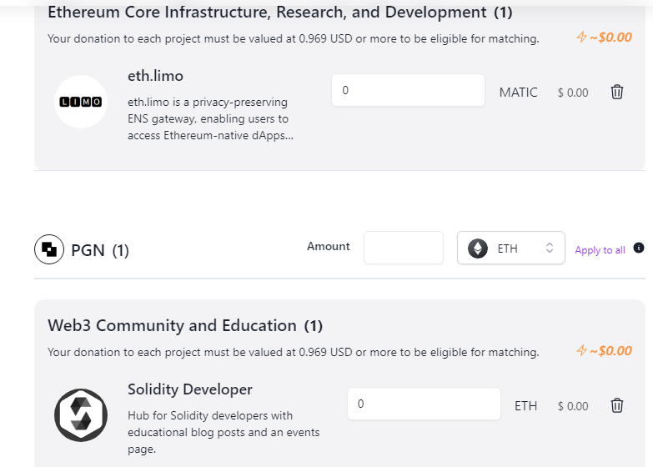
Task: Focus the PGN Amount input field
Action: pos(403,248)
